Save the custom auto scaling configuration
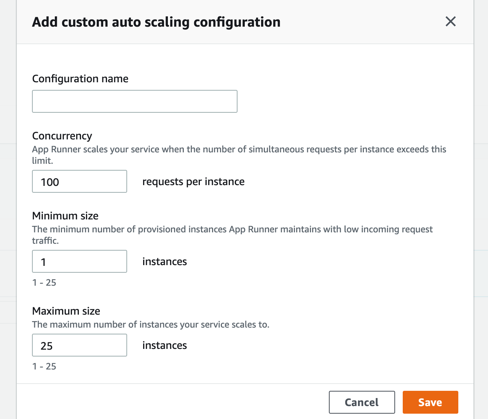 (430, 402)
